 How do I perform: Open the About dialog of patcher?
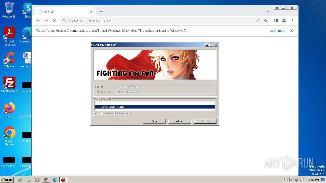tap(180, 121)
